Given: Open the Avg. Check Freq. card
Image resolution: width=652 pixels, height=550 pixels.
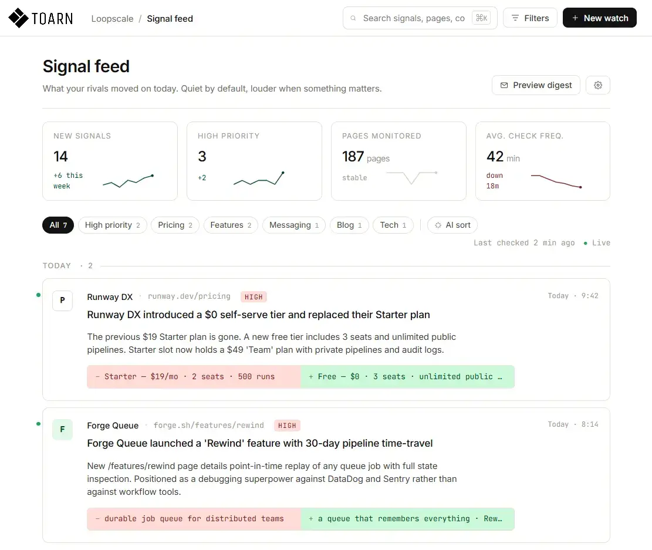Looking at the screenshot, I should [543, 161].
